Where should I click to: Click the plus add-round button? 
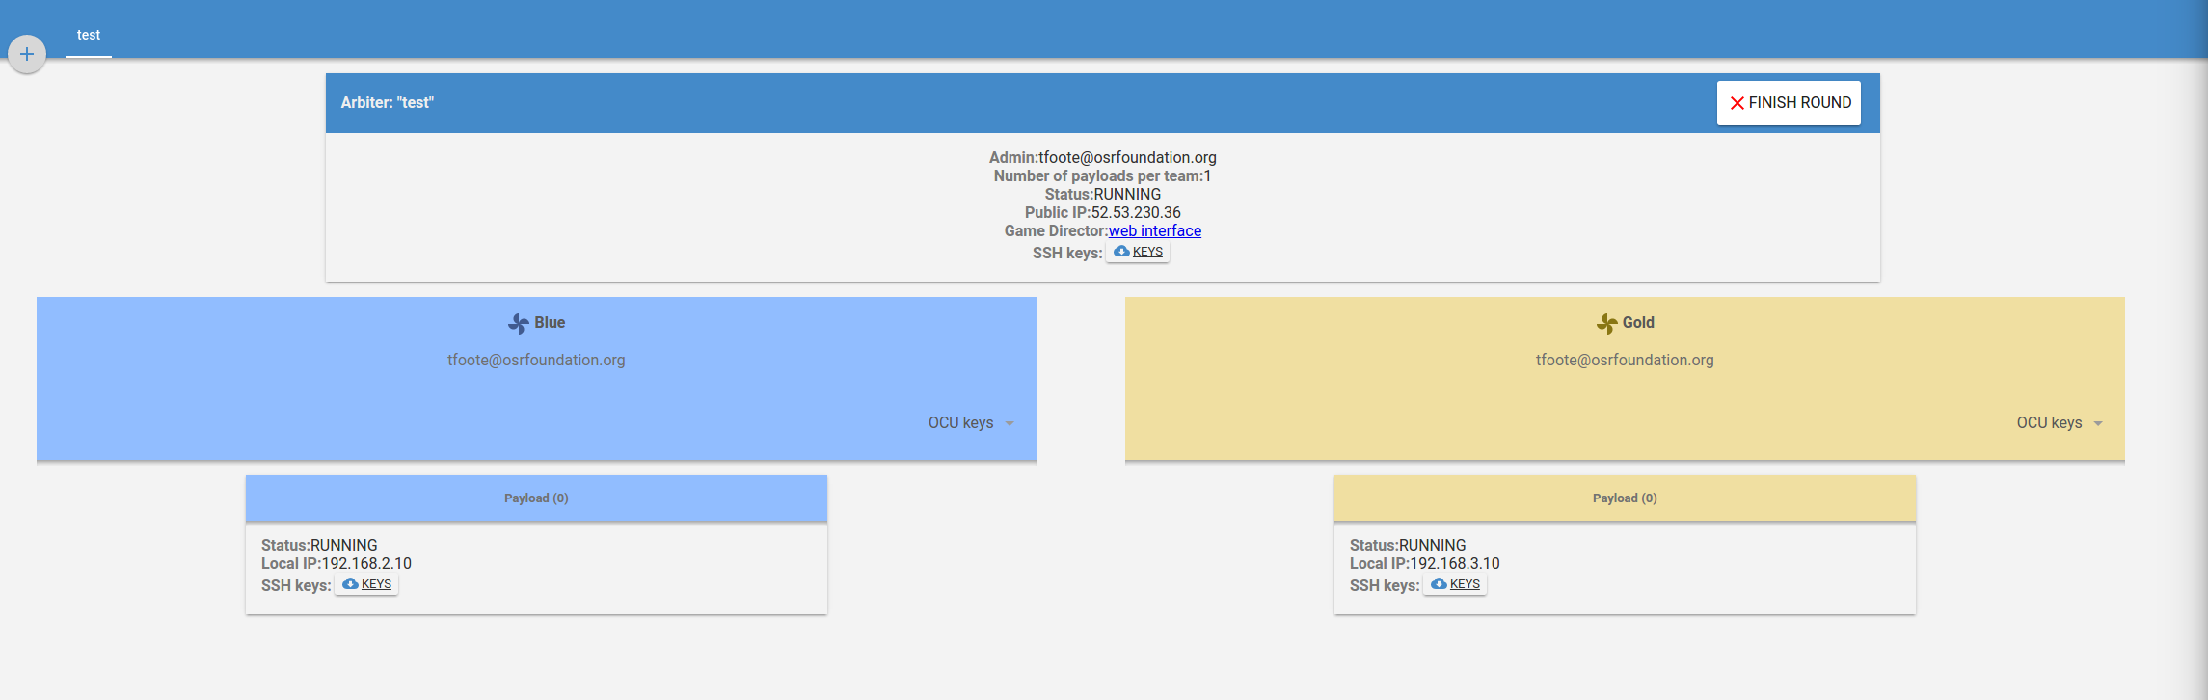[27, 54]
